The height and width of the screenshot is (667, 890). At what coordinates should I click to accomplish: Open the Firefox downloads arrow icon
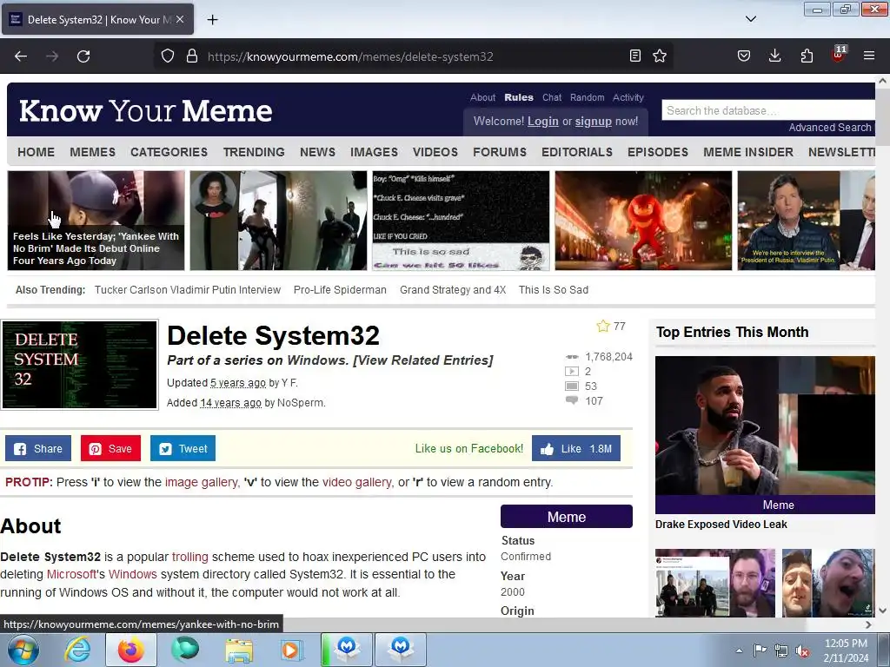[x=774, y=56]
